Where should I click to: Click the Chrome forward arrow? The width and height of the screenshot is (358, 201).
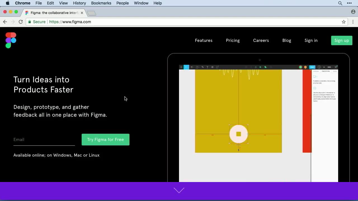pos(13,22)
